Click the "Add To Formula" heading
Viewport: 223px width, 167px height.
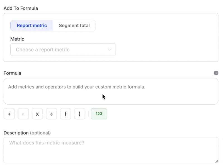(x=21, y=8)
